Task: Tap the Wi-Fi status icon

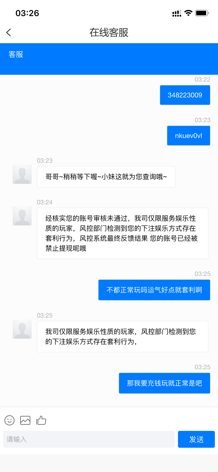Action: [x=188, y=13]
